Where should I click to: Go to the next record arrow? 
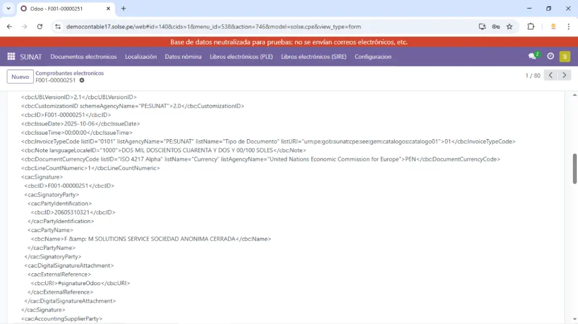(x=564, y=76)
